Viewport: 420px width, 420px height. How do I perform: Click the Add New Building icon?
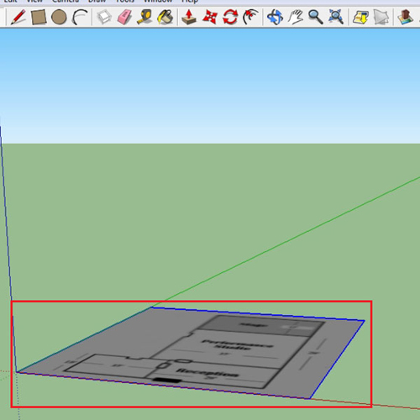point(405,17)
